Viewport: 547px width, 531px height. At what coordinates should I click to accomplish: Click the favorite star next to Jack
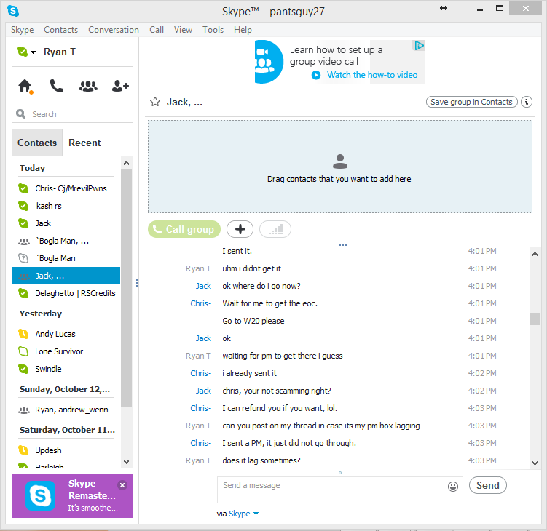(155, 102)
